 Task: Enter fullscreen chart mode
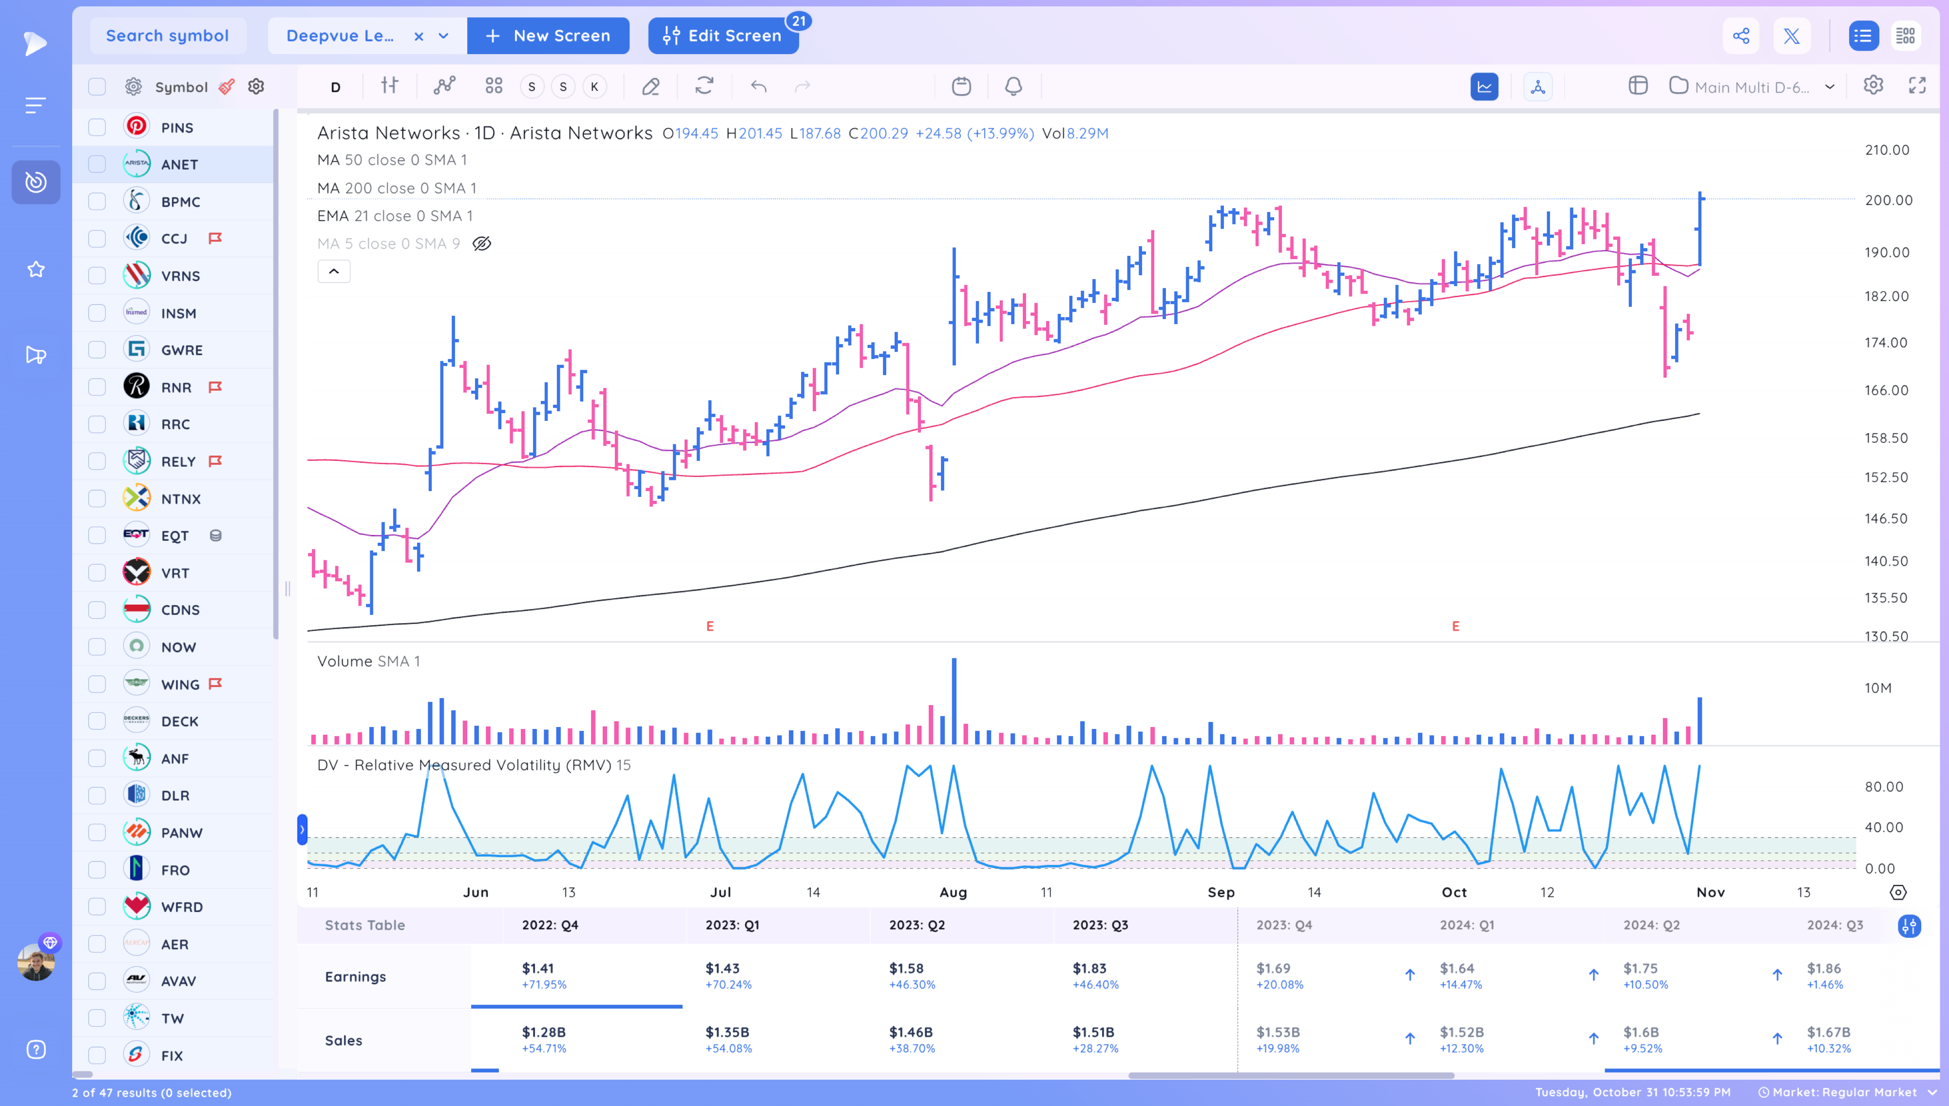[1917, 86]
